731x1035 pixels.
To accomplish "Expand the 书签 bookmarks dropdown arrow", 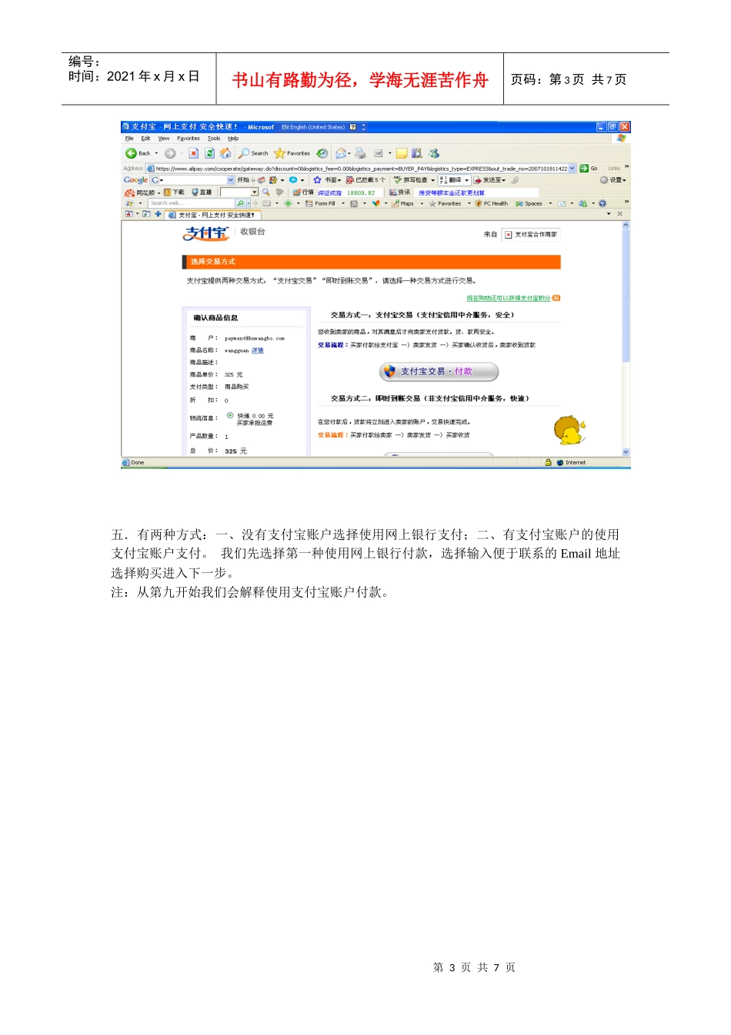I will [x=339, y=180].
